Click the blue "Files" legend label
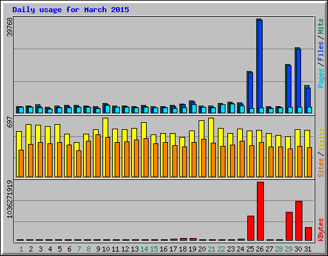The image size is (328, 256). (x=320, y=51)
